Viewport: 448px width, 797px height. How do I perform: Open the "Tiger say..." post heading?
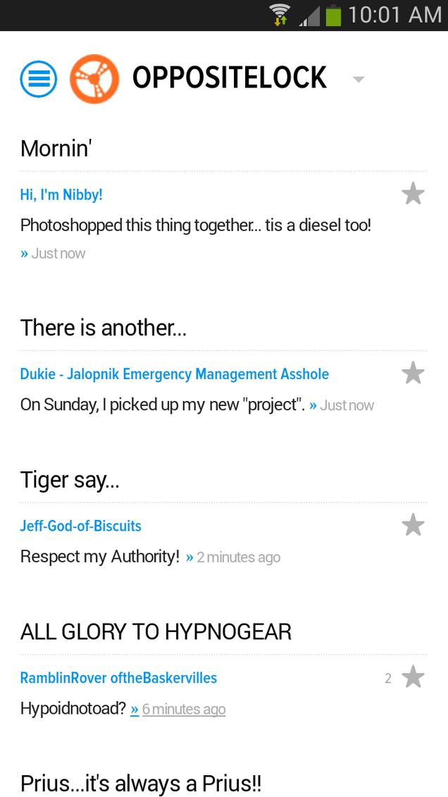[x=70, y=480]
